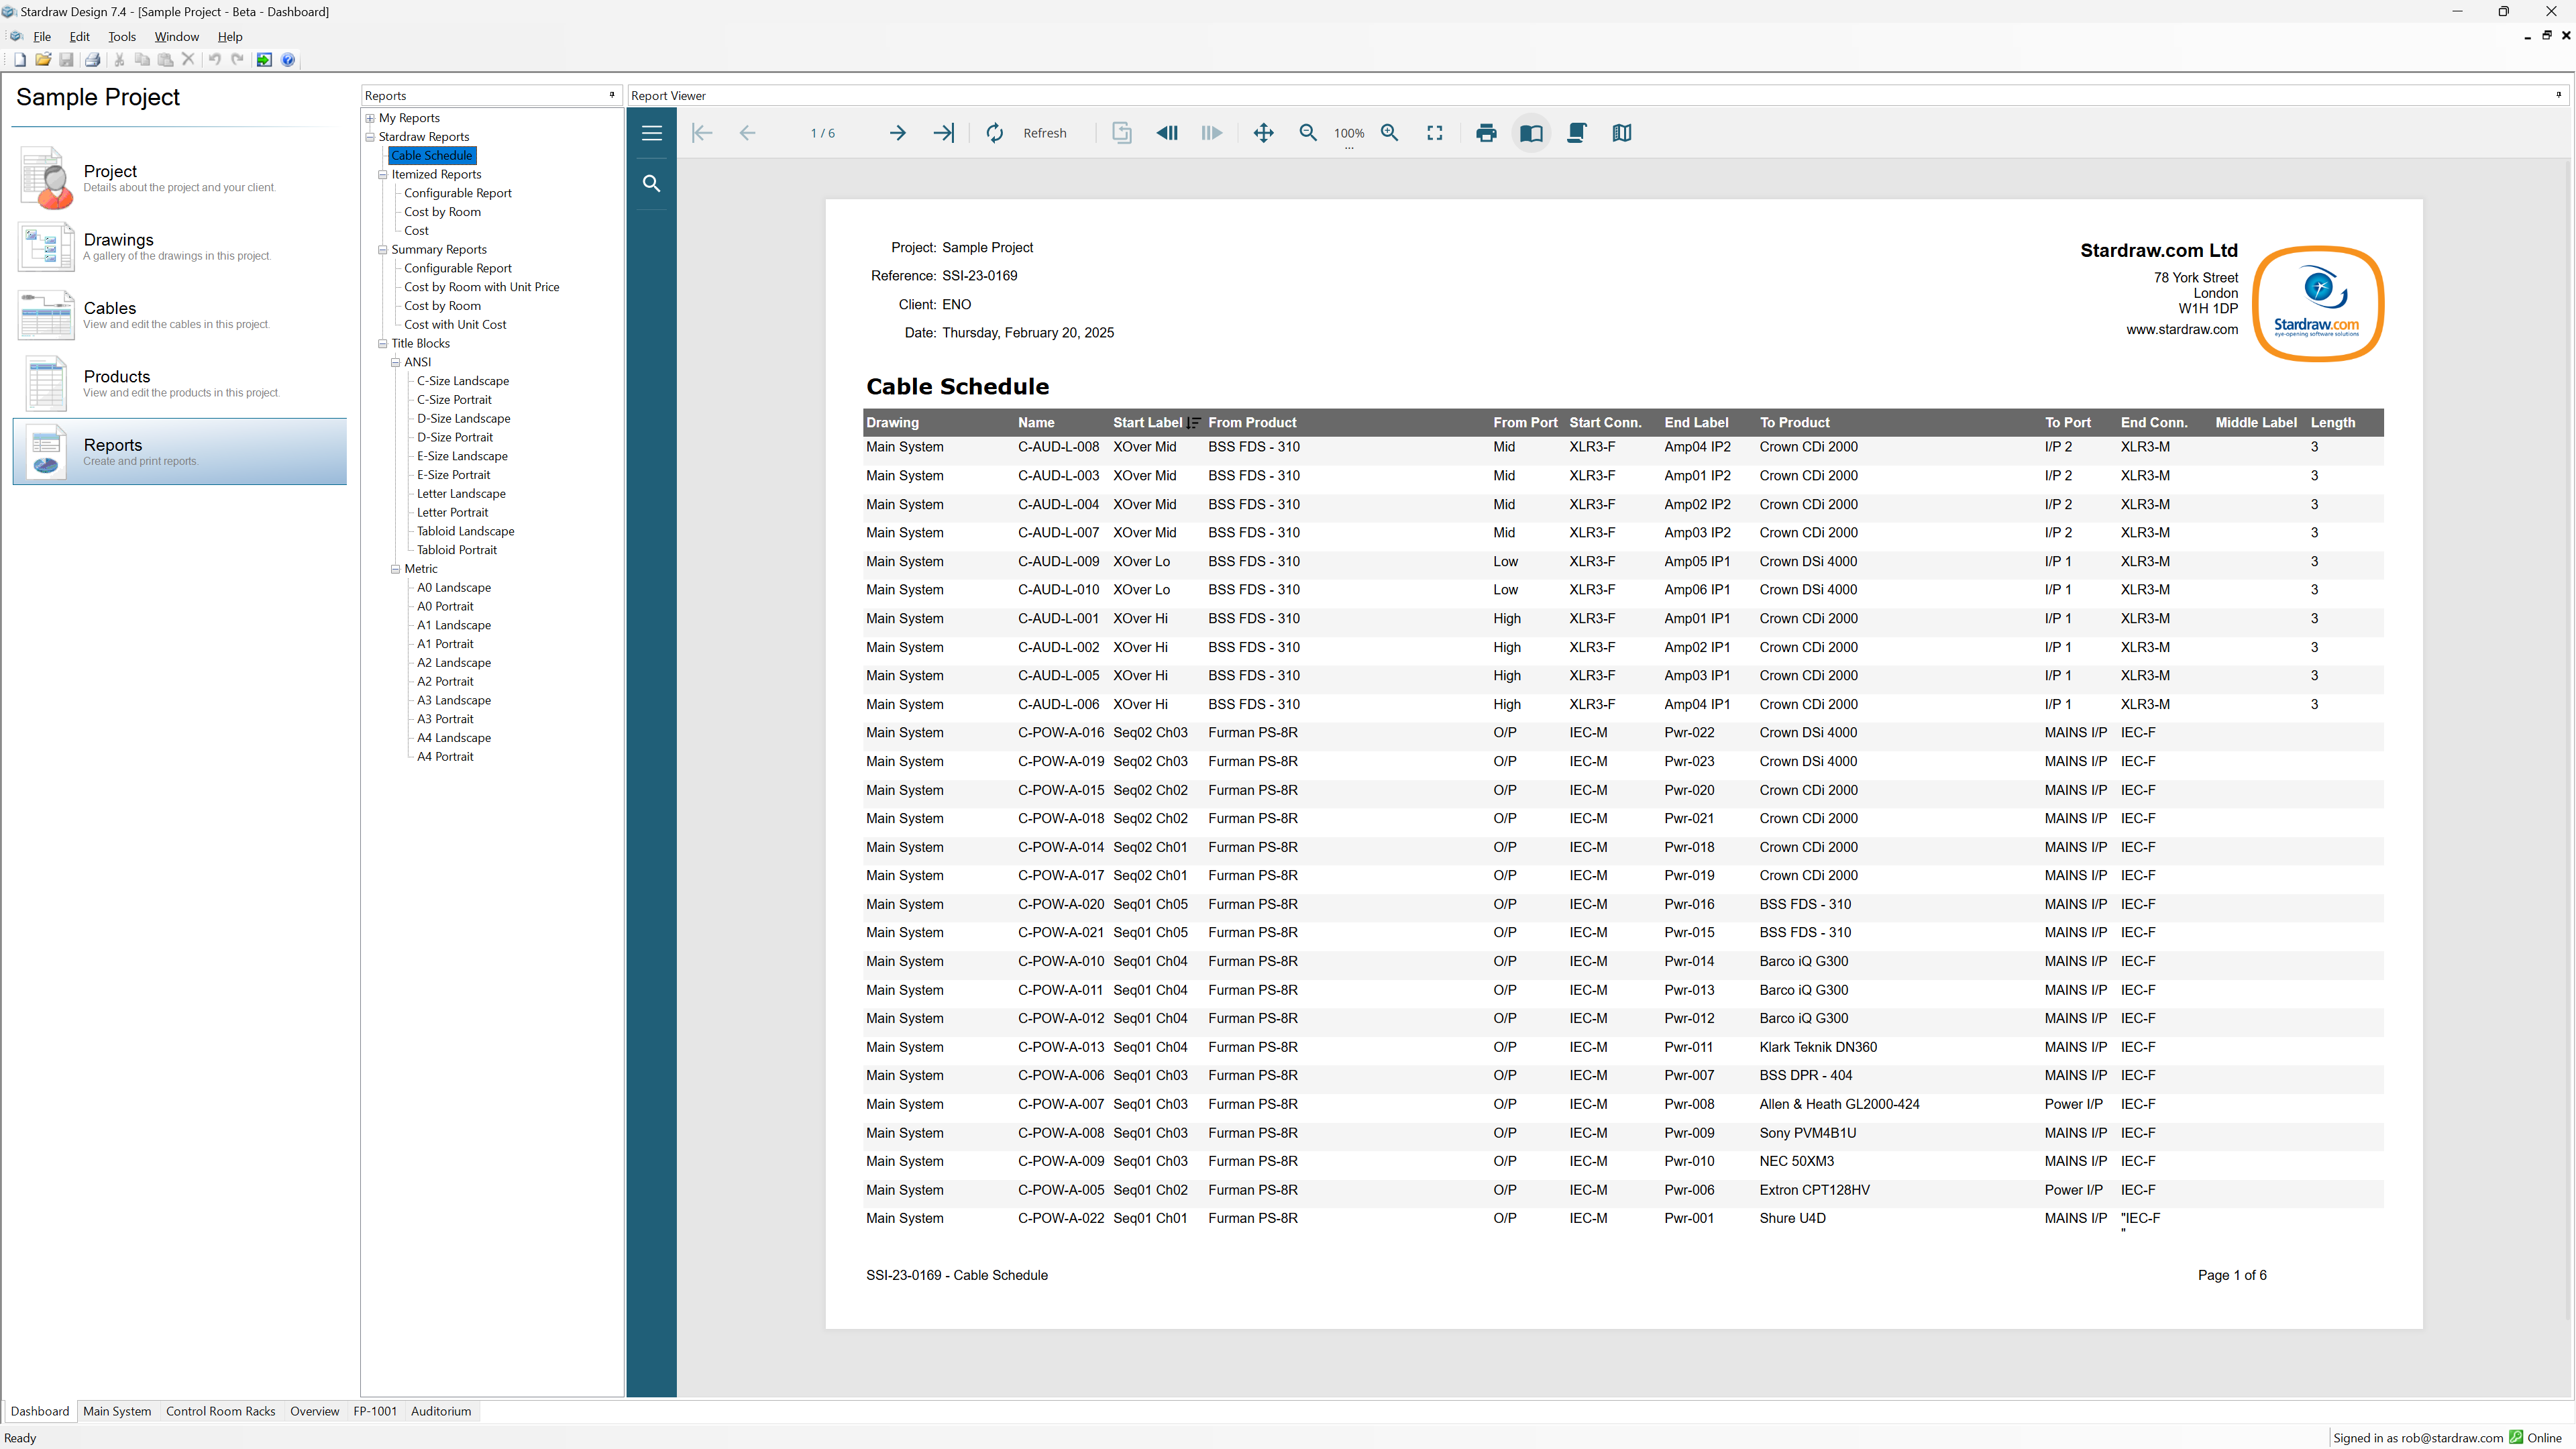Collapse the Metric title blocks node

[x=395, y=569]
